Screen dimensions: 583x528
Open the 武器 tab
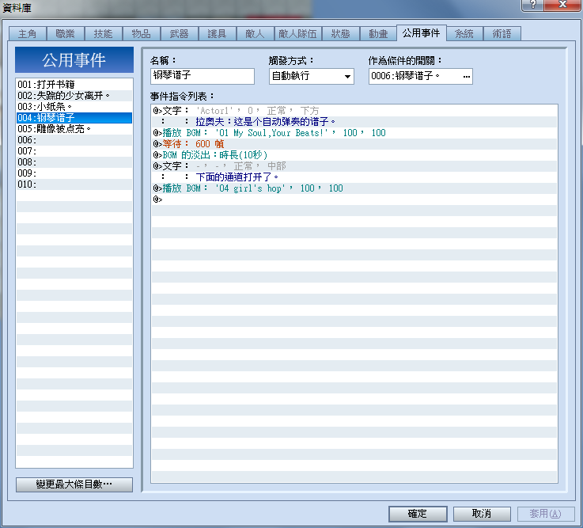[x=180, y=34]
